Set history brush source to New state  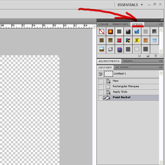(x=100, y=81)
